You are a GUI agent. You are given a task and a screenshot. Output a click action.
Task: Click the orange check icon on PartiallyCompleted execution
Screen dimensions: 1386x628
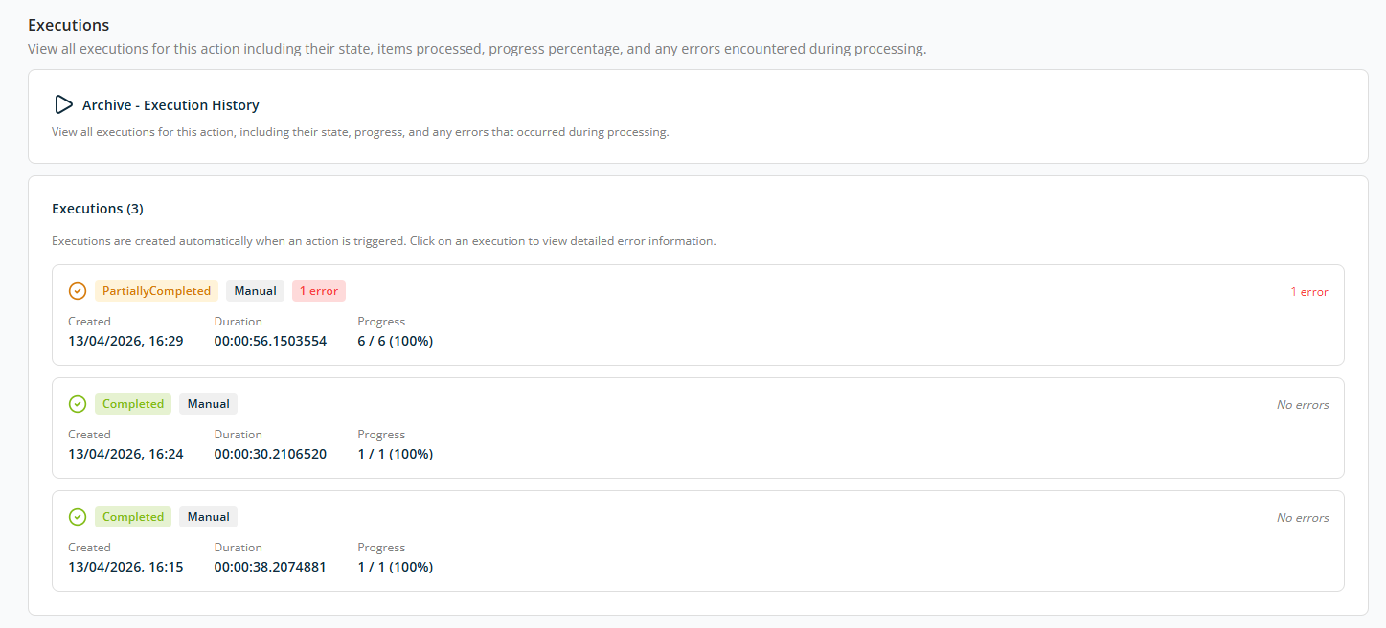(x=78, y=291)
